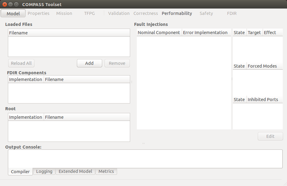Screen dimensions: 287x186
Task: Click State header beside Target
Action: coord(240,33)
